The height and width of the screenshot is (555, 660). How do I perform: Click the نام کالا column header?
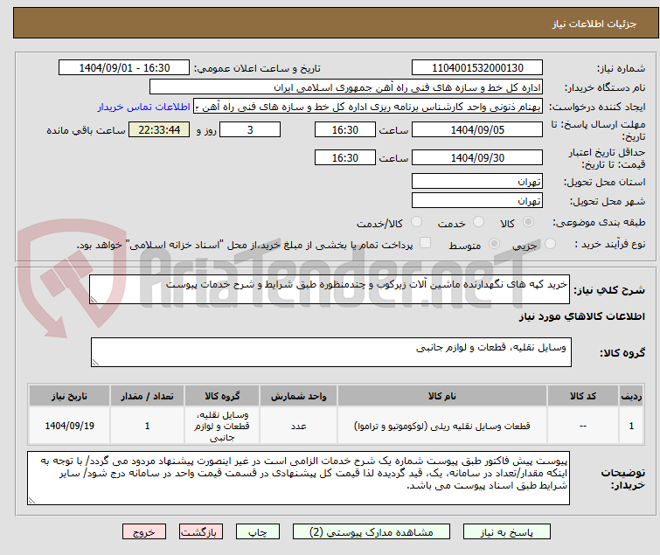[442, 396]
